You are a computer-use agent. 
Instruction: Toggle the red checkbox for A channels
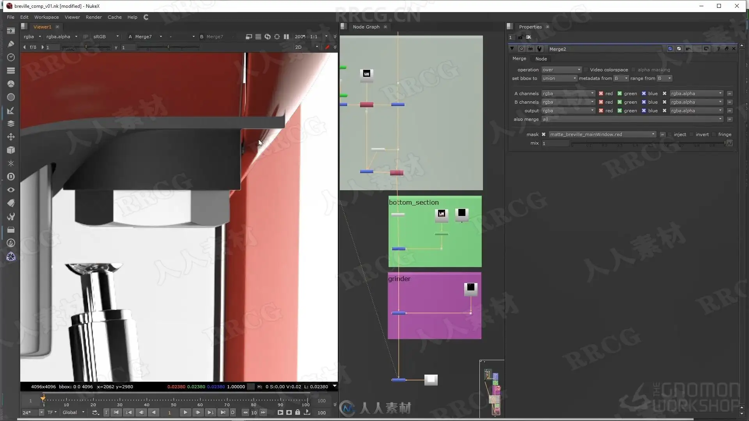coord(601,94)
